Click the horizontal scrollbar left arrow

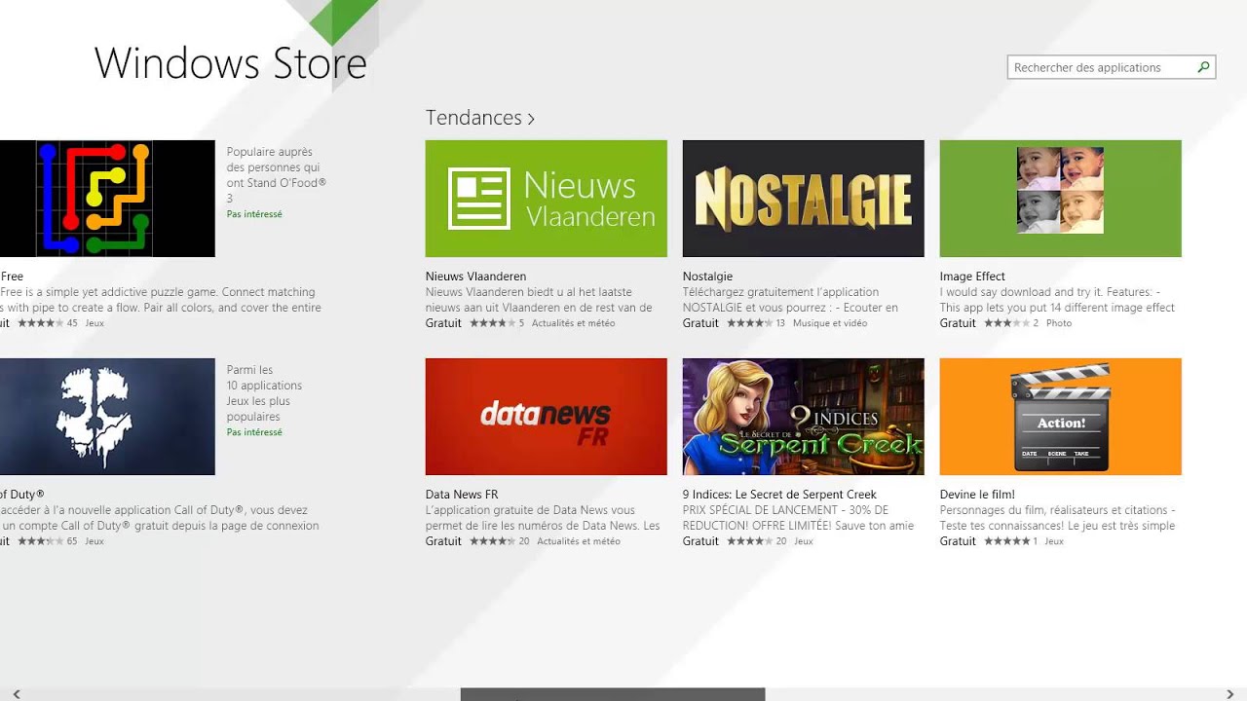[x=17, y=694]
